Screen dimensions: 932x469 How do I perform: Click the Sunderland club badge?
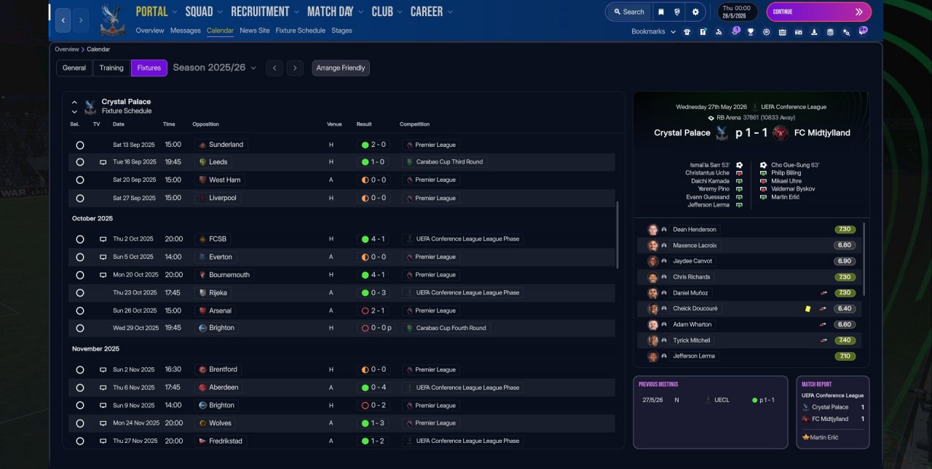[x=202, y=145]
